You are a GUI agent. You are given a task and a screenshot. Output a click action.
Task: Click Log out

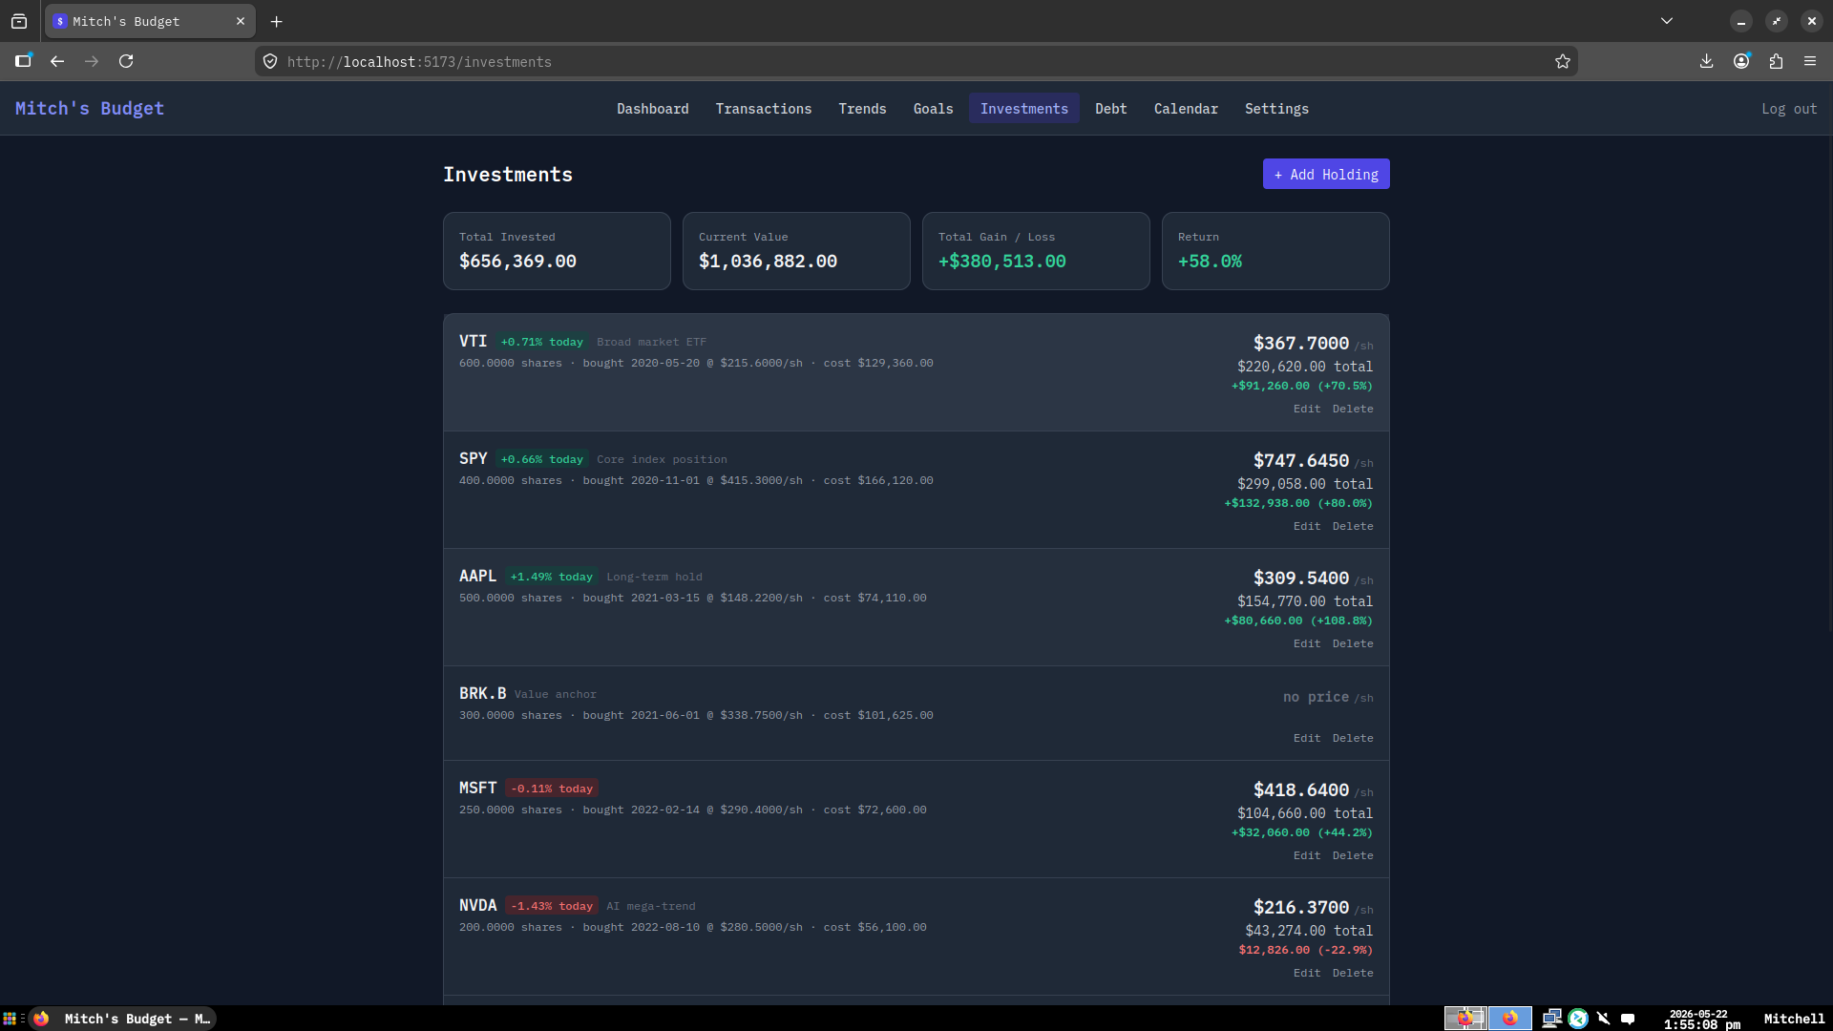(x=1789, y=109)
